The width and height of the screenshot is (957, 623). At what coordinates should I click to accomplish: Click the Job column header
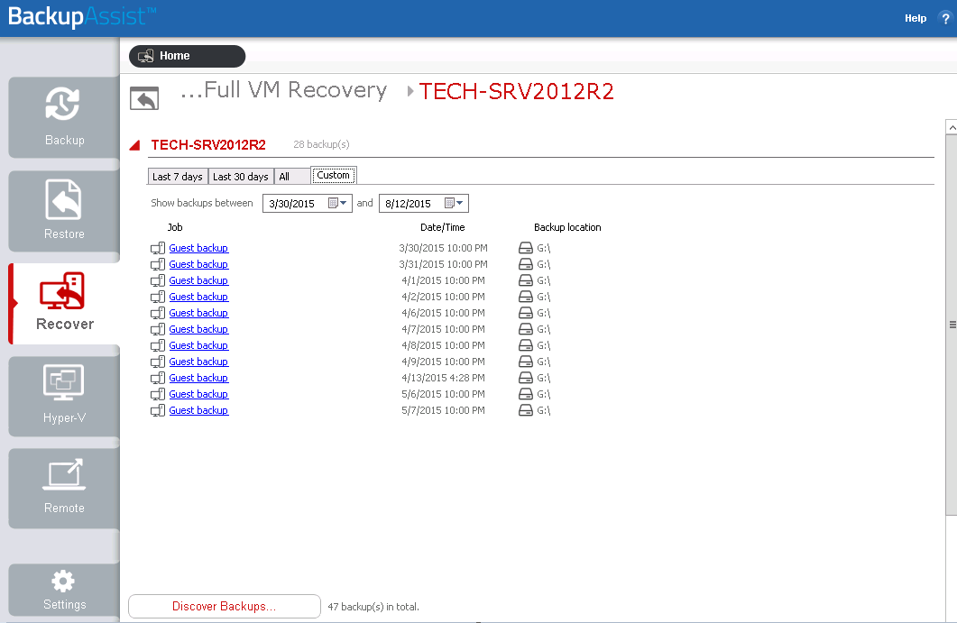(175, 227)
